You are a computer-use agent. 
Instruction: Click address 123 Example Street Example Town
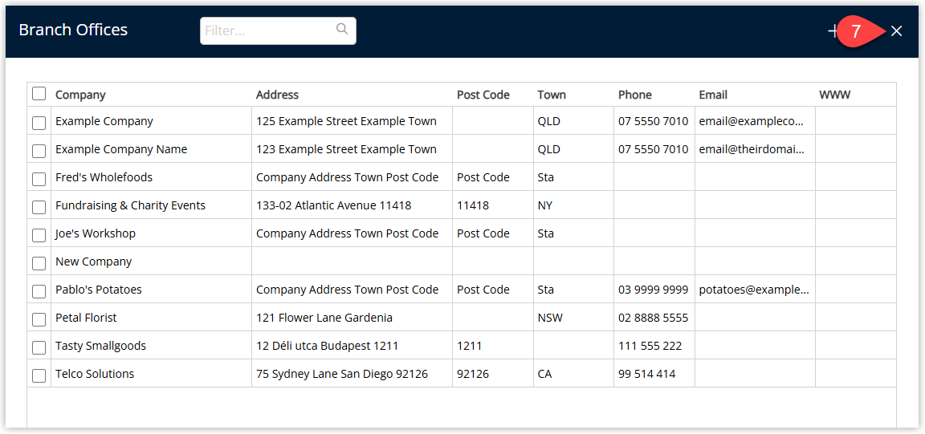pos(346,149)
